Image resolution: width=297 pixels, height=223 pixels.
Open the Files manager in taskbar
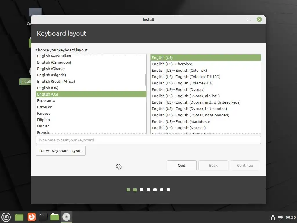(x=55, y=217)
